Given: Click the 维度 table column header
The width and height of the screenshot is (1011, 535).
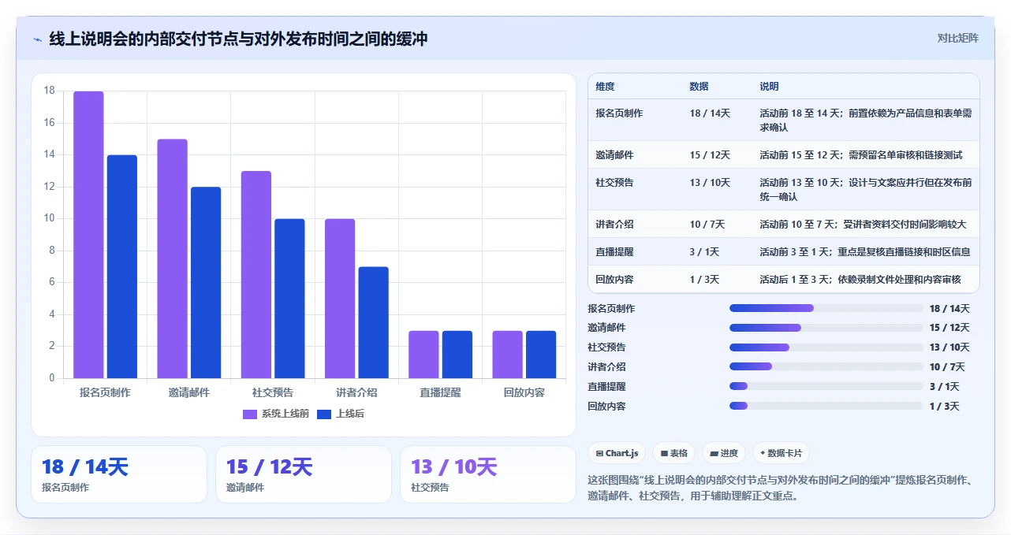Looking at the screenshot, I should point(605,86).
